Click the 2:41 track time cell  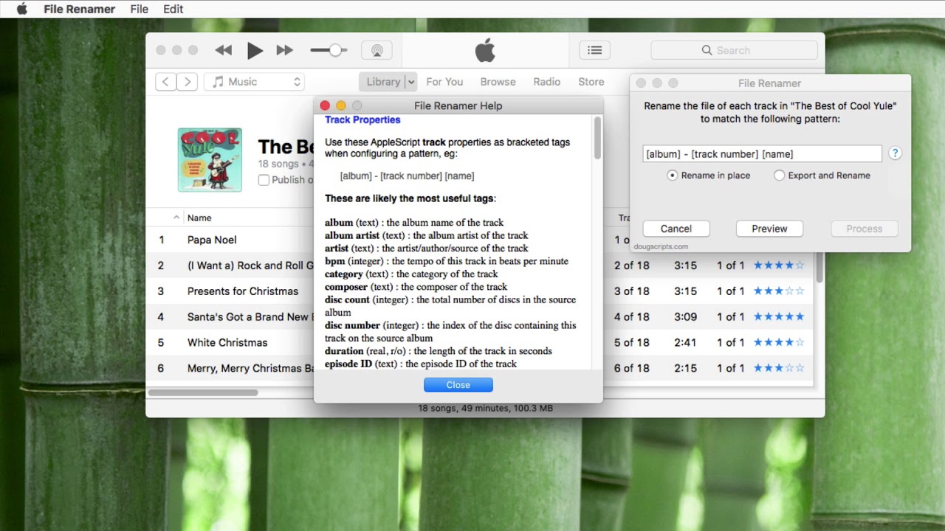(x=685, y=342)
